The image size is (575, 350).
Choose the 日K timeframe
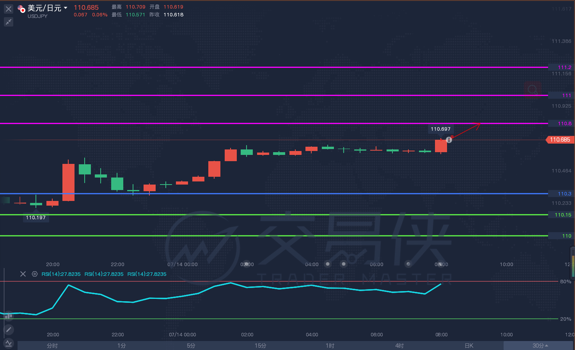(469, 346)
